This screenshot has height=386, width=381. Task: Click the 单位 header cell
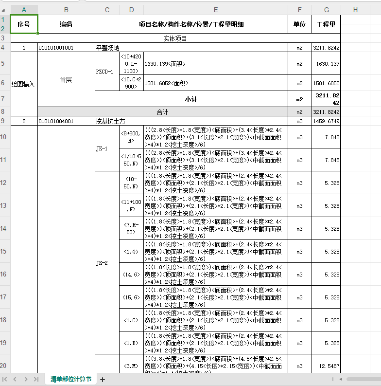tap(300, 24)
